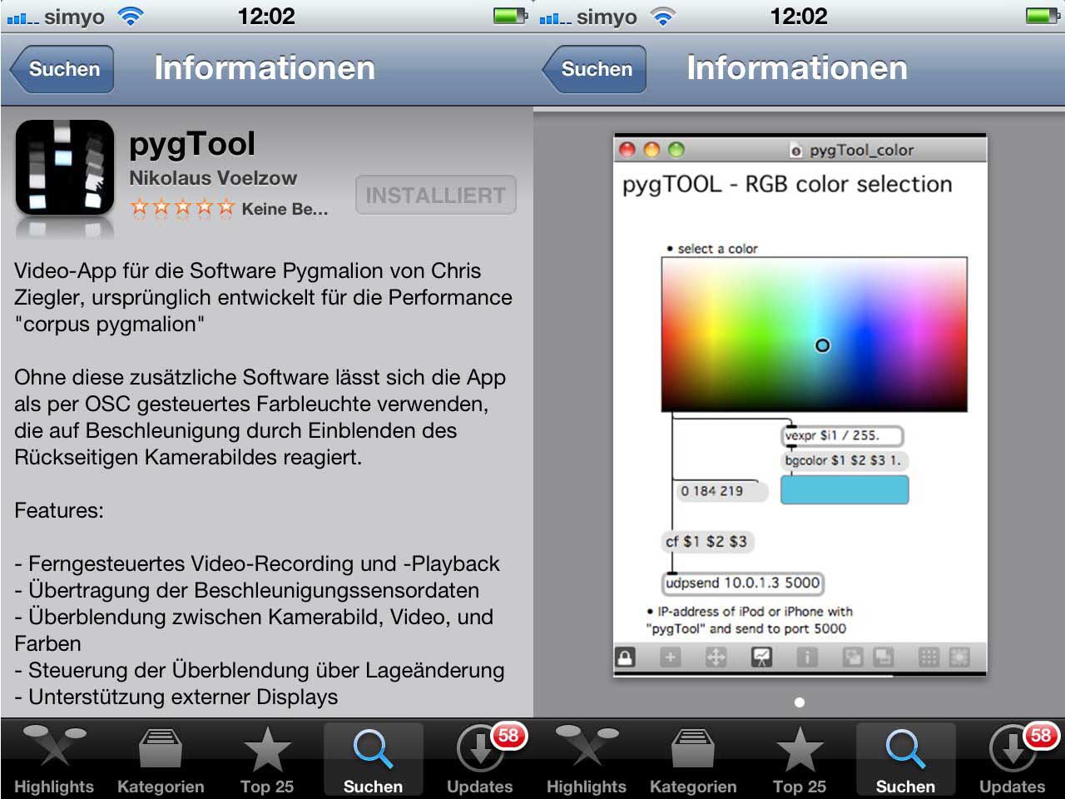Click the udpsend 10.0.1.3 5000 object box

click(742, 583)
